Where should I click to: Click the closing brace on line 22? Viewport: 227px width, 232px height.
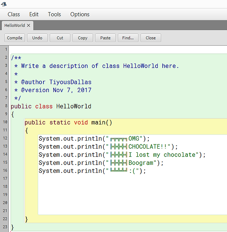pyautogui.click(x=26, y=219)
